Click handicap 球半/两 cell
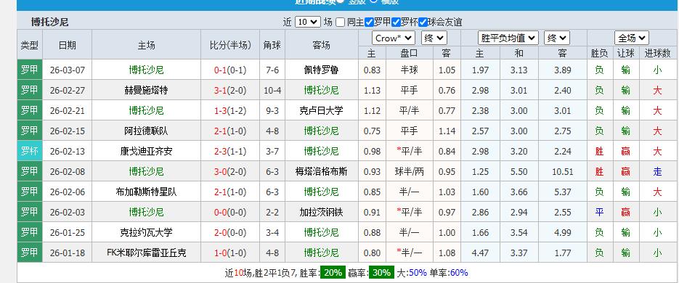Viewport: 679px width, 283px height. point(410,172)
